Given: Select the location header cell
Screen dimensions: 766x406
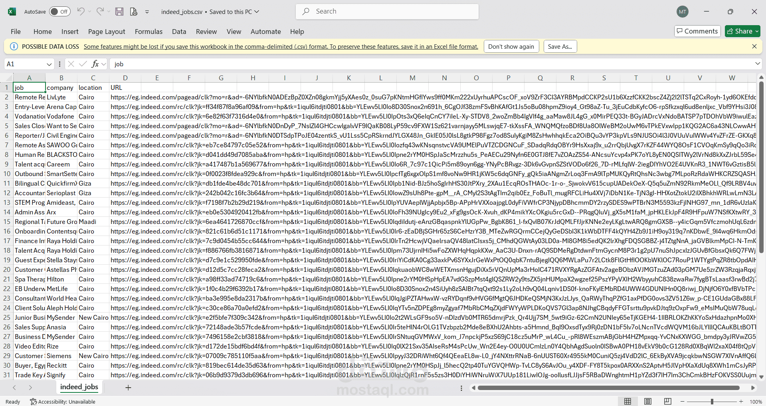Looking at the screenshot, I should [93, 87].
